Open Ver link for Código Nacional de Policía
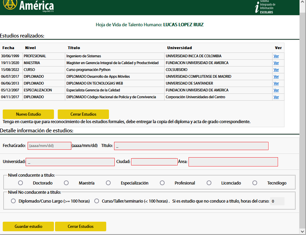Viewport: 306px width, 235px height. tap(276, 97)
